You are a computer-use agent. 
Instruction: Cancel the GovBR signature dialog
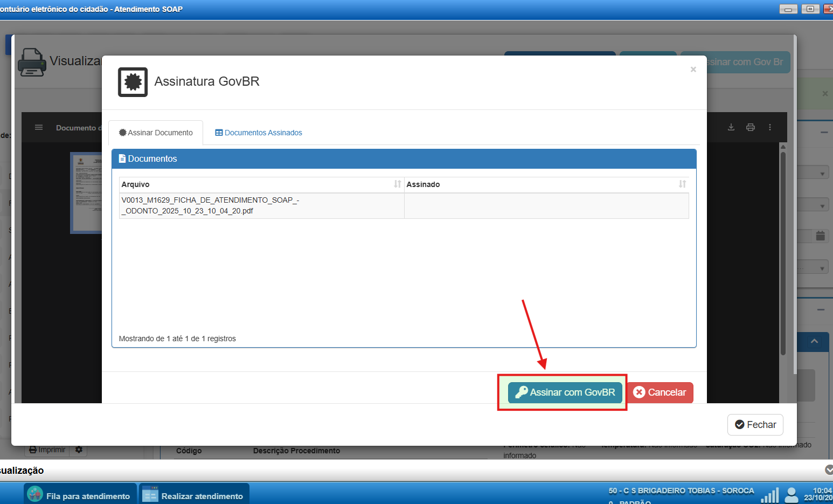pos(660,392)
